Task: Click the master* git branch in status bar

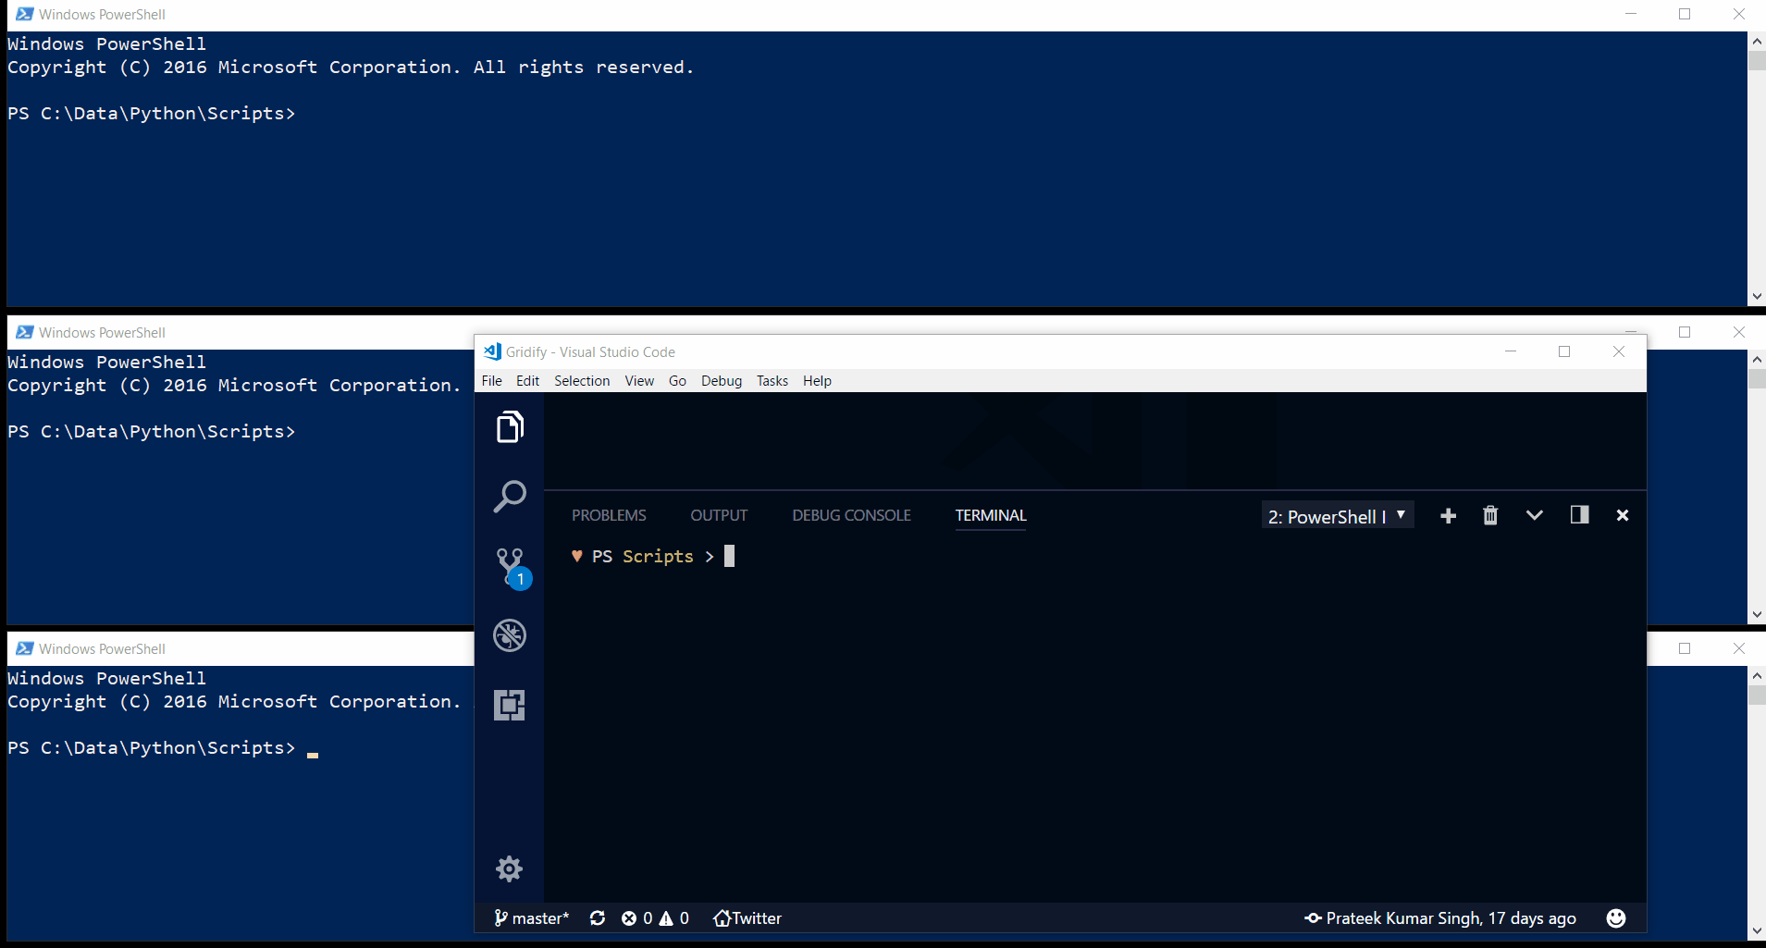Action: click(x=532, y=918)
